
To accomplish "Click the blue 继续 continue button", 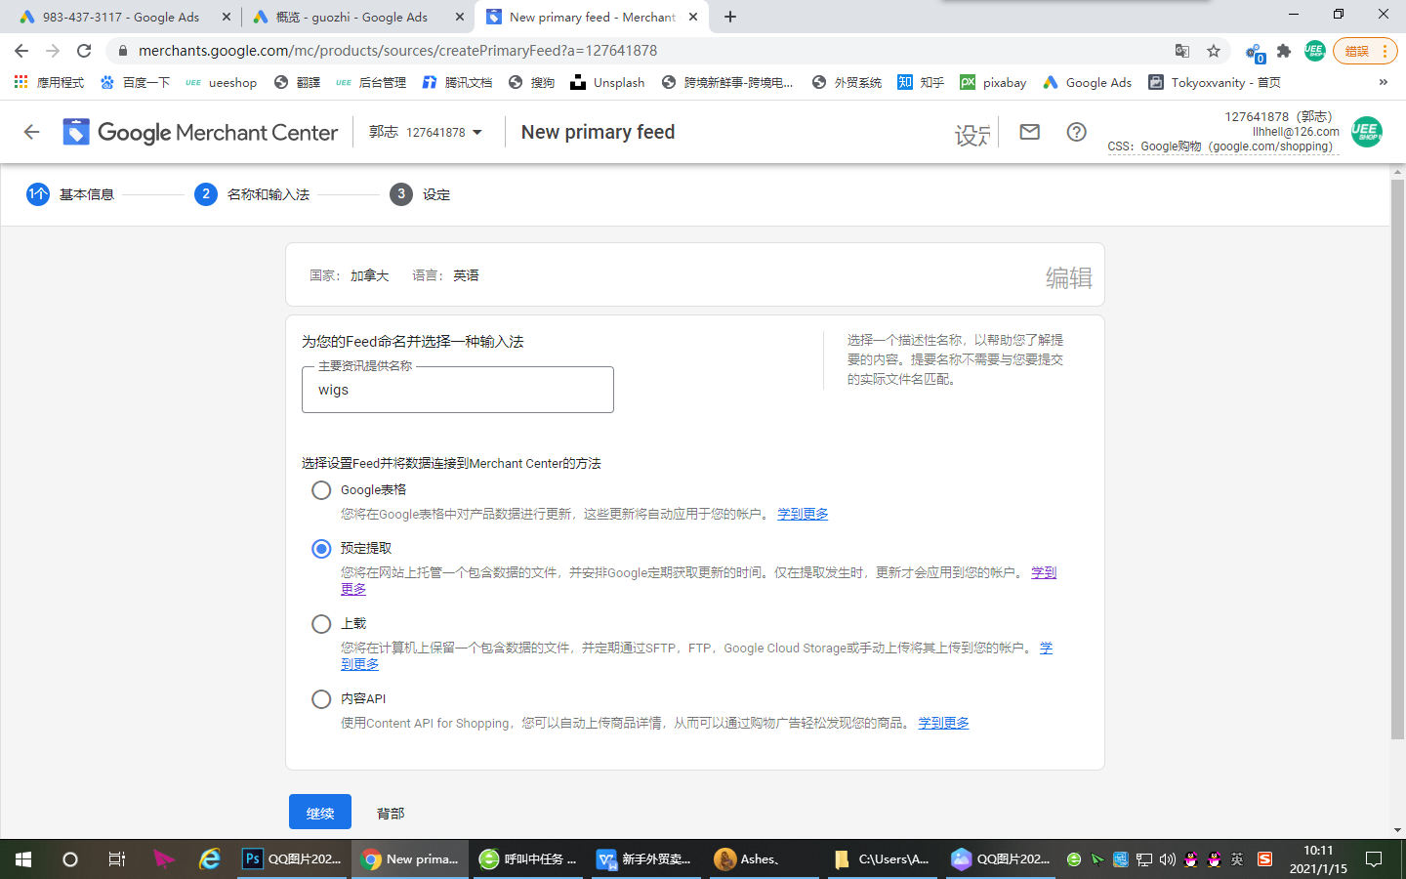I will click(320, 813).
